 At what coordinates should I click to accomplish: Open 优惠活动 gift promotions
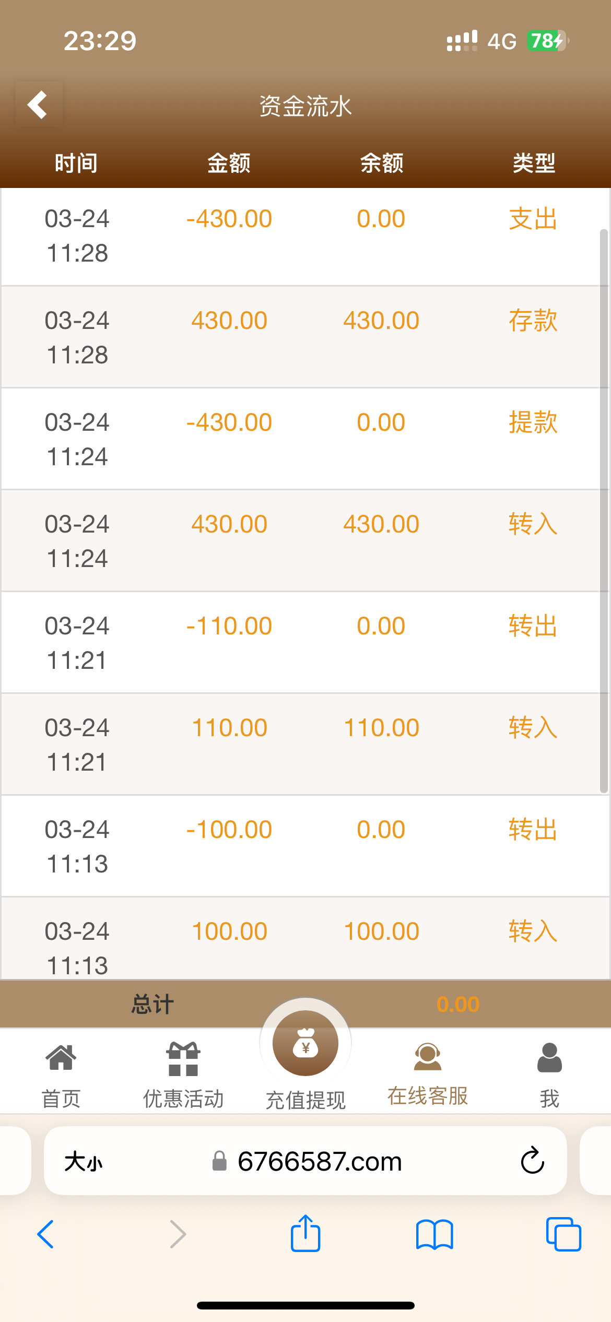pyautogui.click(x=183, y=1075)
